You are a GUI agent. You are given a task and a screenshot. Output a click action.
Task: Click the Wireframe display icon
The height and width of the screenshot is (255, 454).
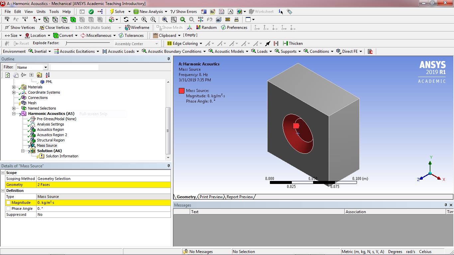pos(127,28)
